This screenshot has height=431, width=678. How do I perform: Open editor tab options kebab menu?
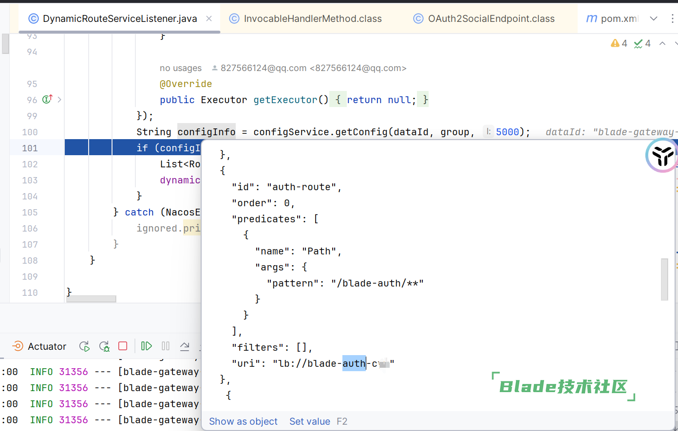(x=673, y=18)
